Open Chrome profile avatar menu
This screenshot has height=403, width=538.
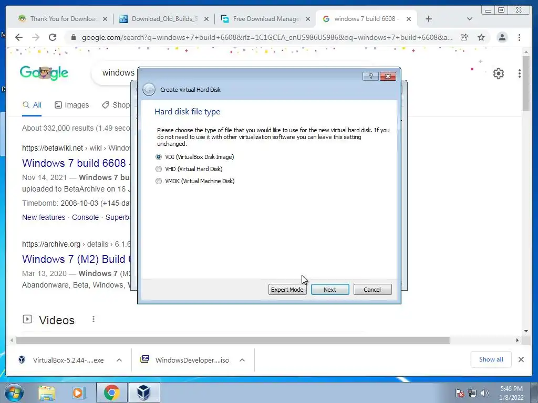click(x=502, y=37)
